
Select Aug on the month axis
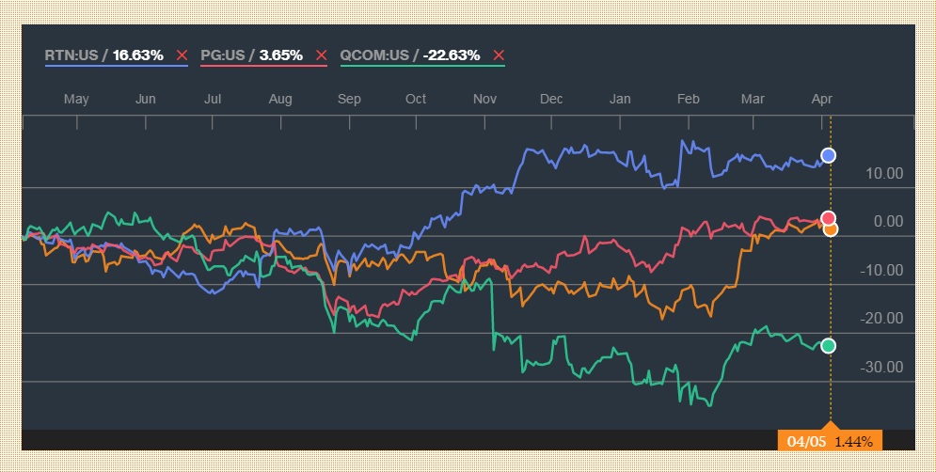click(280, 99)
